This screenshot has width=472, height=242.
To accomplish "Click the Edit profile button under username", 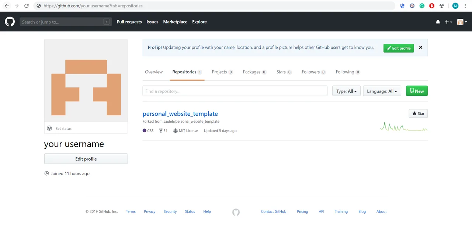I will [x=86, y=159].
